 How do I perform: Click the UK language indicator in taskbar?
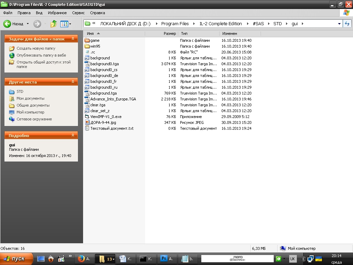click(292, 259)
